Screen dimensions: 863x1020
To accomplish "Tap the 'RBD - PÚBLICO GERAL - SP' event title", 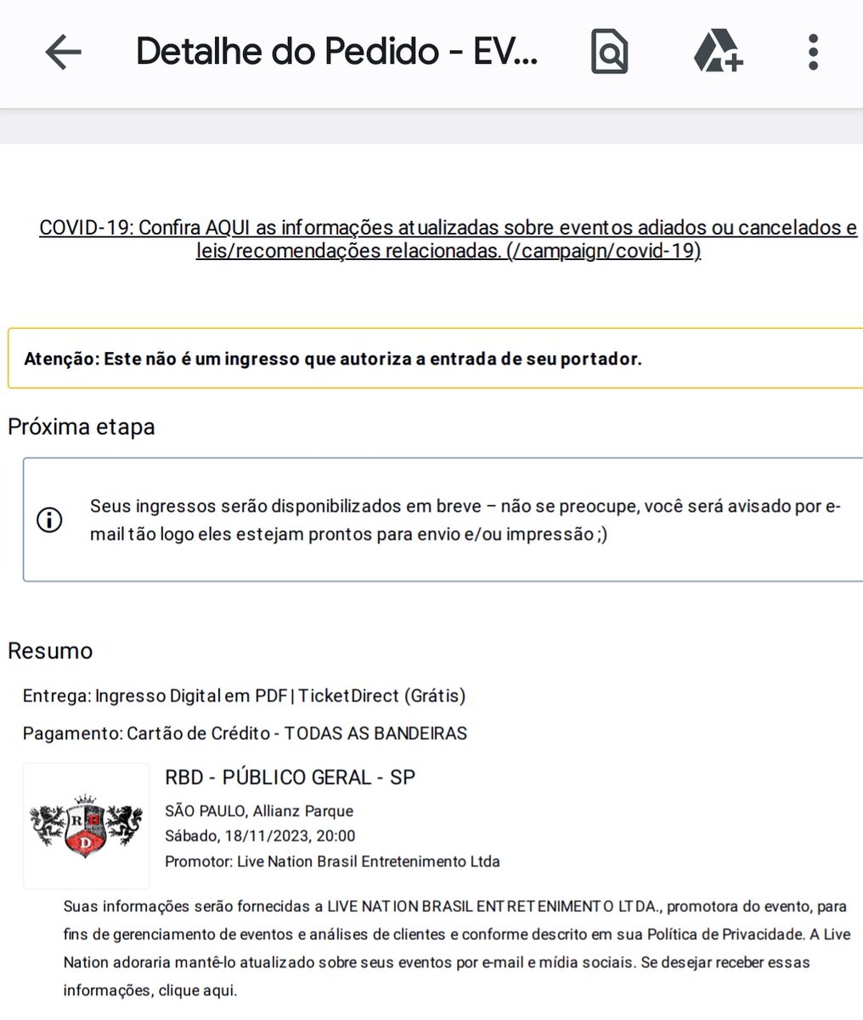I will point(290,777).
